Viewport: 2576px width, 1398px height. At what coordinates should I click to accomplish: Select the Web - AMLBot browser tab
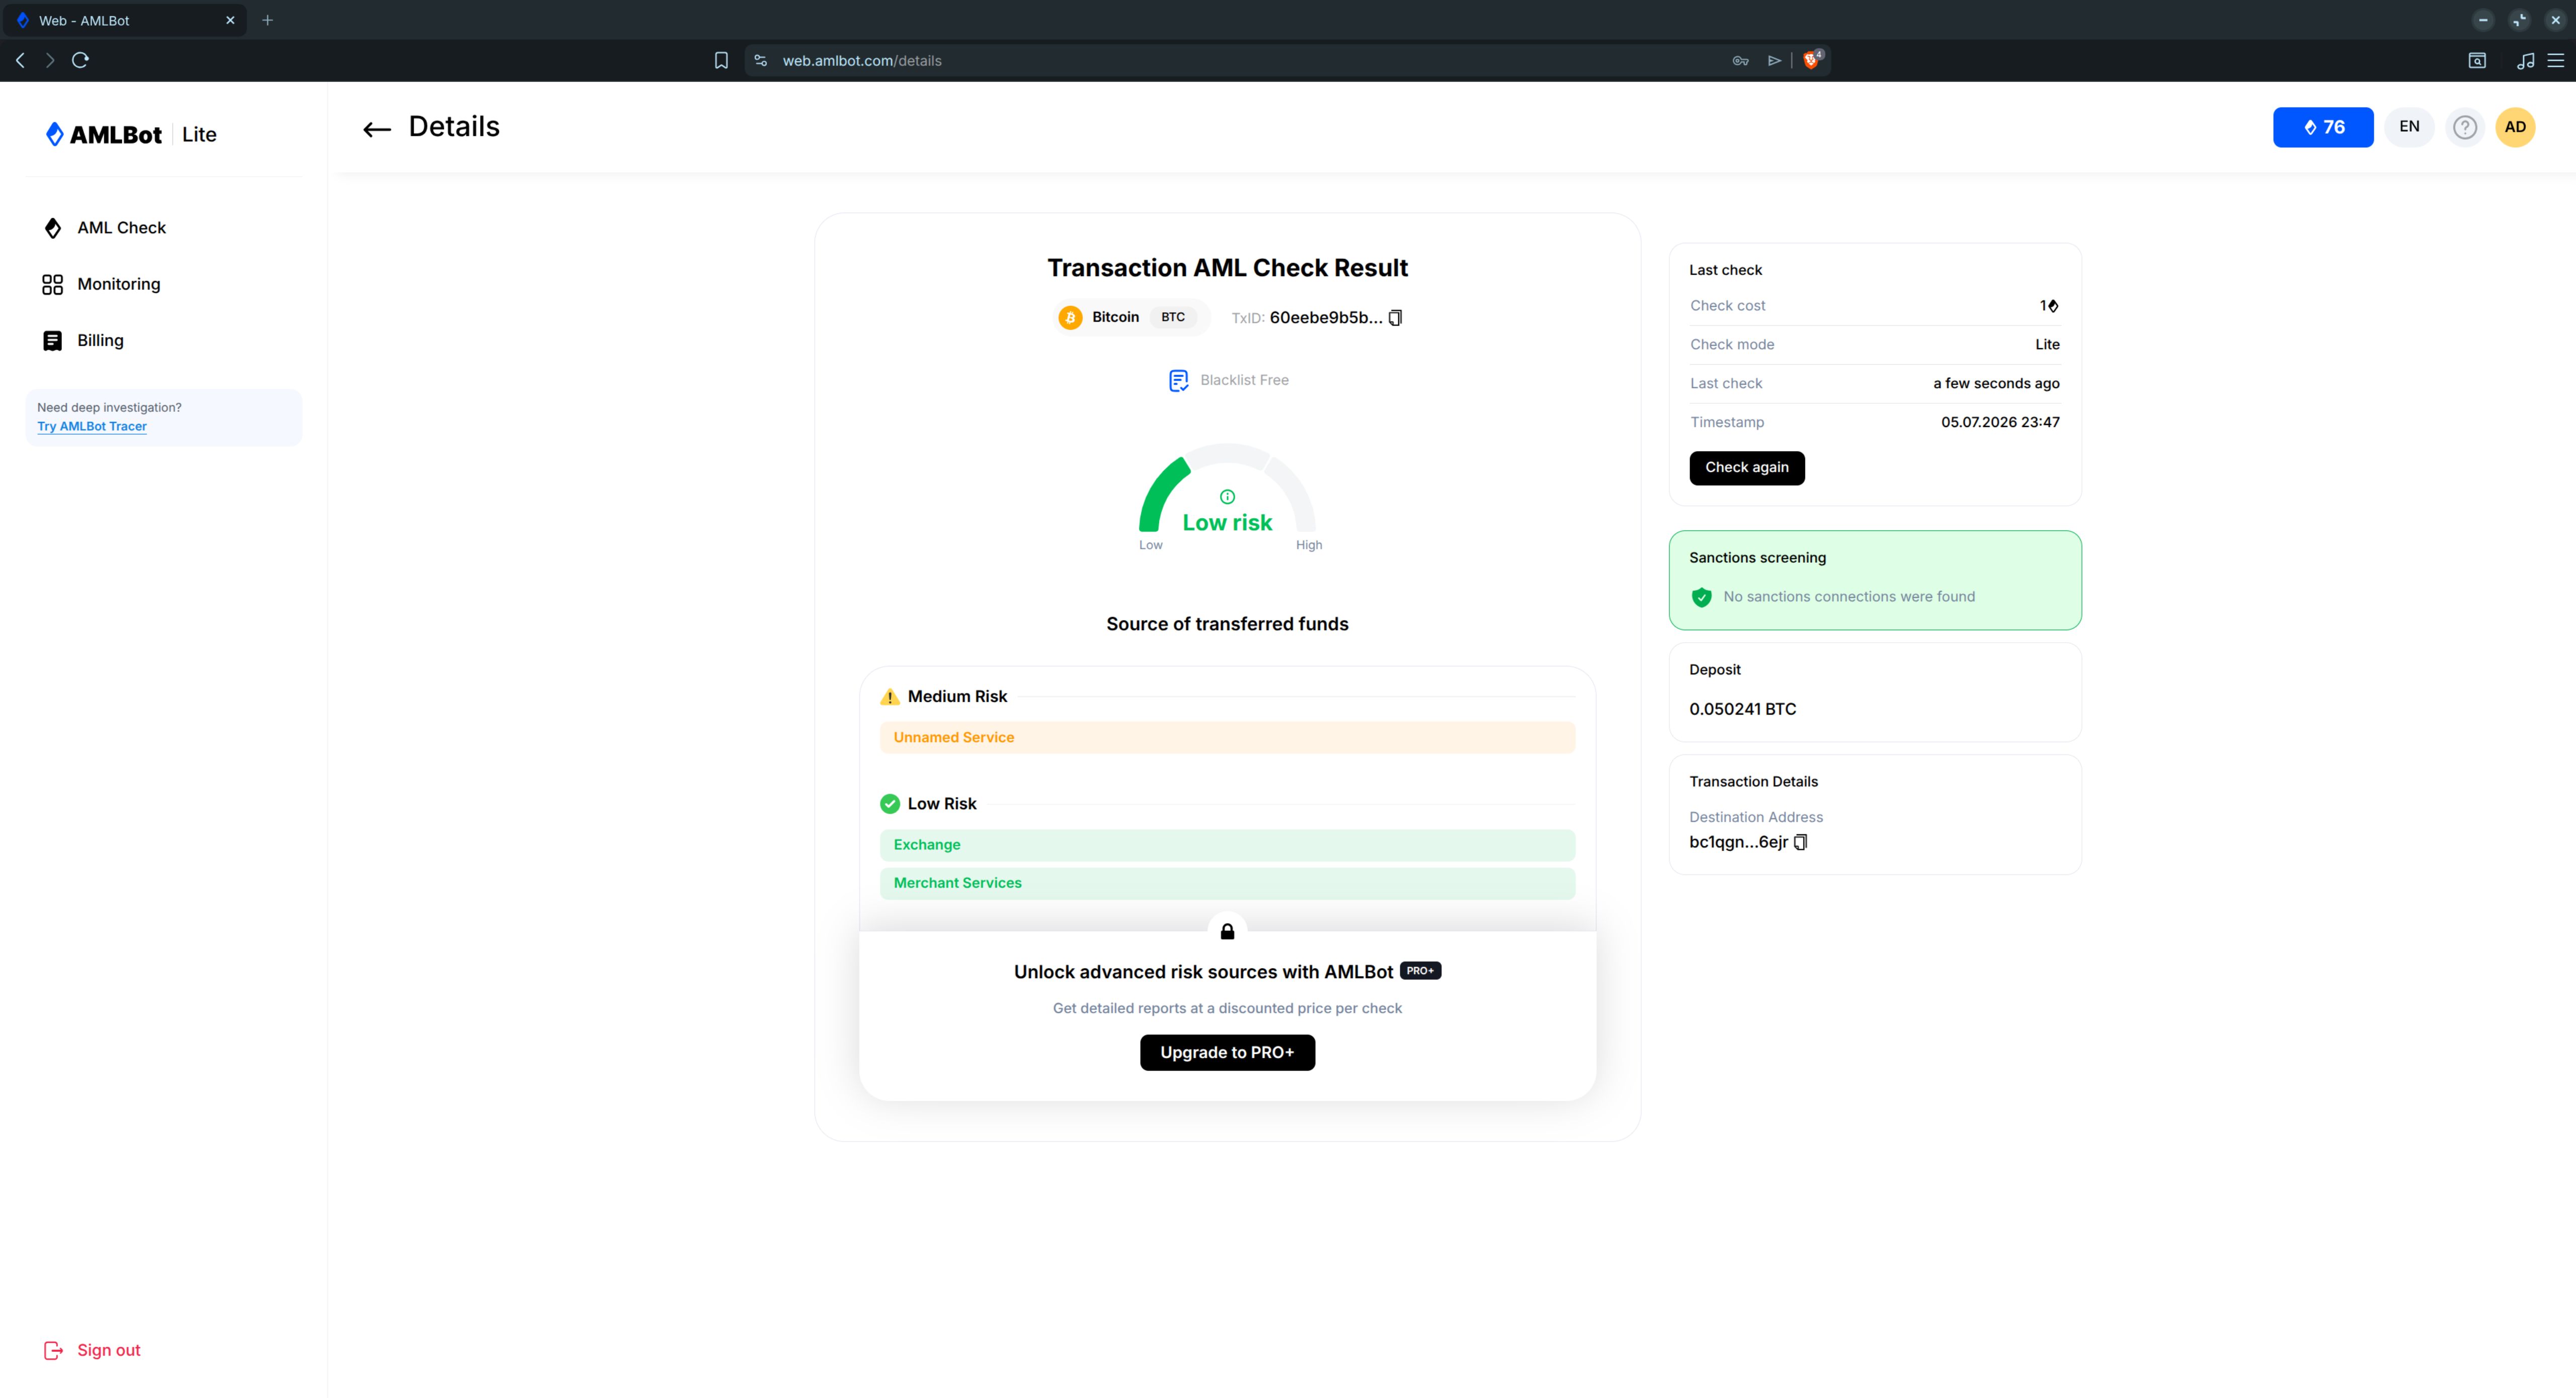click(x=124, y=20)
